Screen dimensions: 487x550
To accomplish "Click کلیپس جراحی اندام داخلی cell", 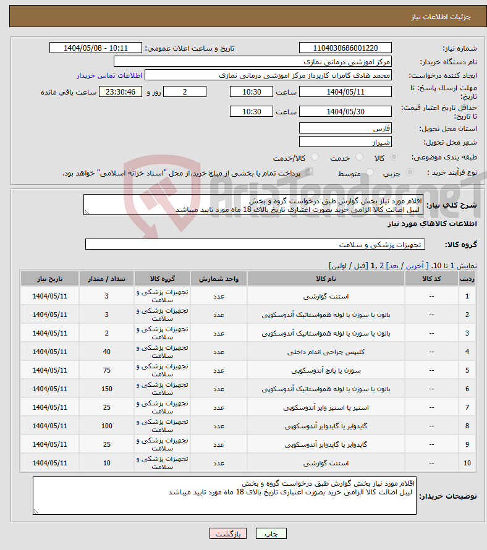I will click(326, 352).
